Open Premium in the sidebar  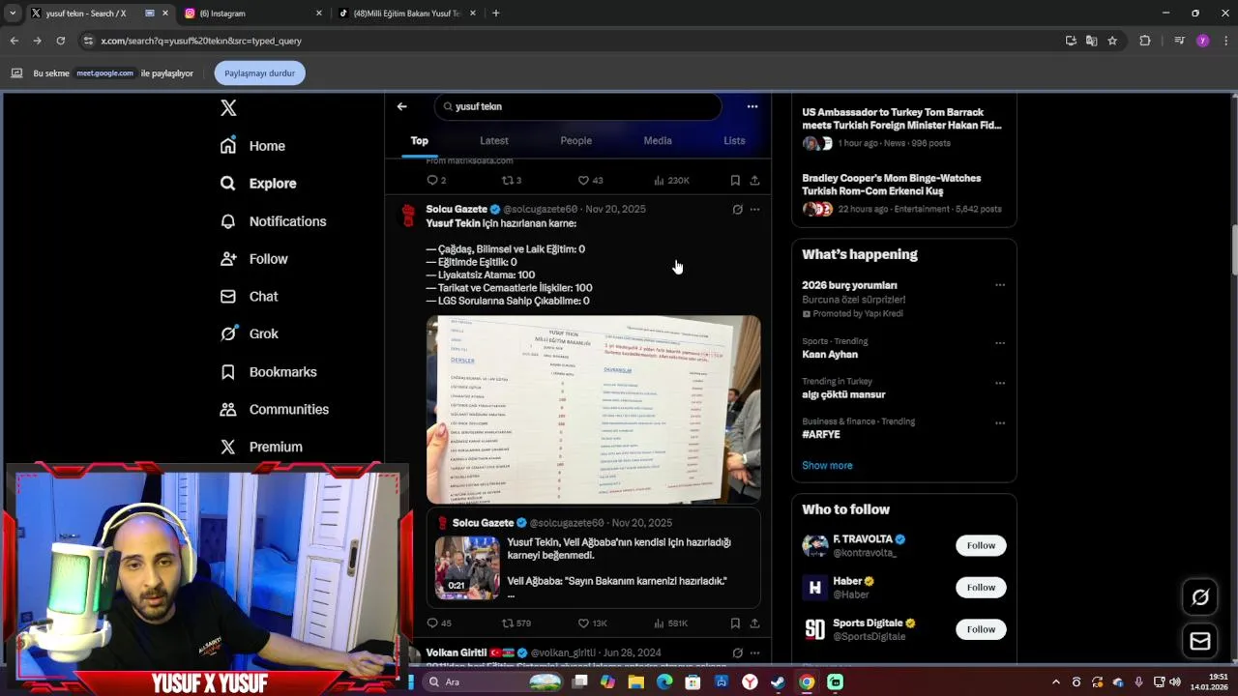(260, 448)
